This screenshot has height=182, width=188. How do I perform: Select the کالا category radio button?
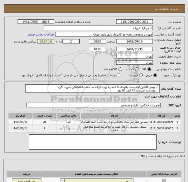click(x=149, y=69)
